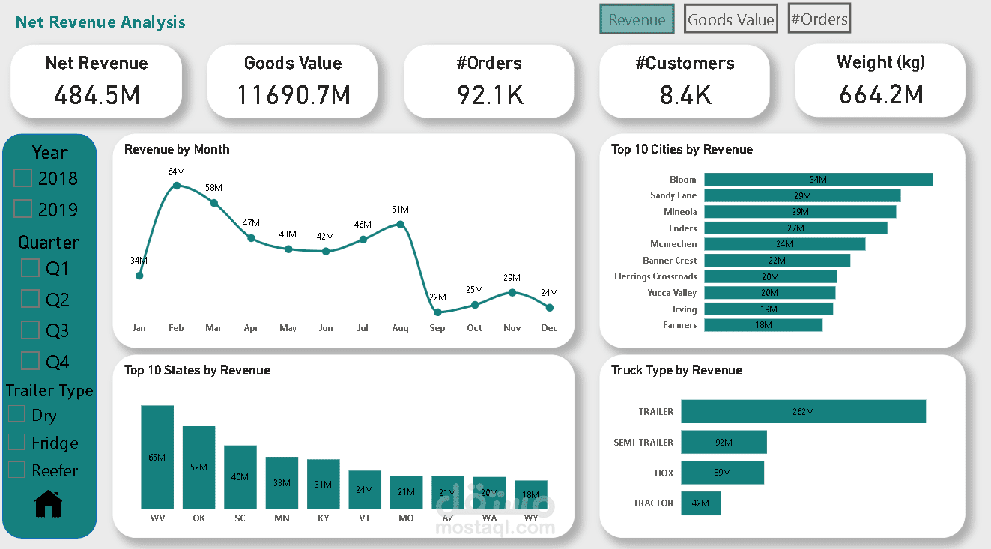Enable the Q1 quarter filter
Image resolution: width=991 pixels, height=549 pixels.
click(x=30, y=267)
